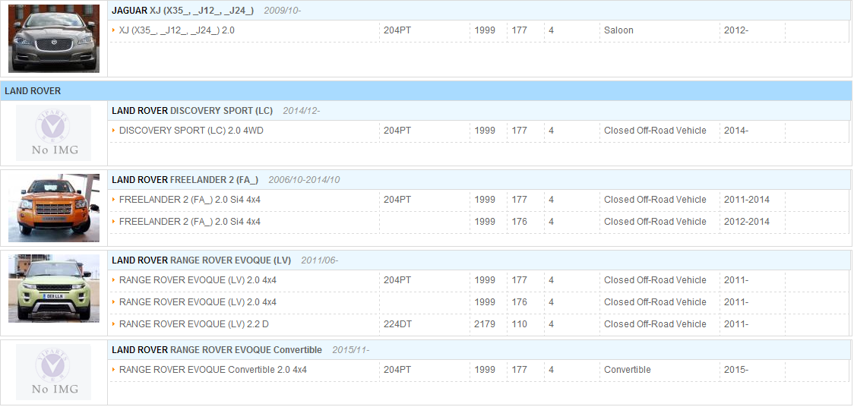Select the 2012- year cell for Jaguar XJ

click(736, 30)
